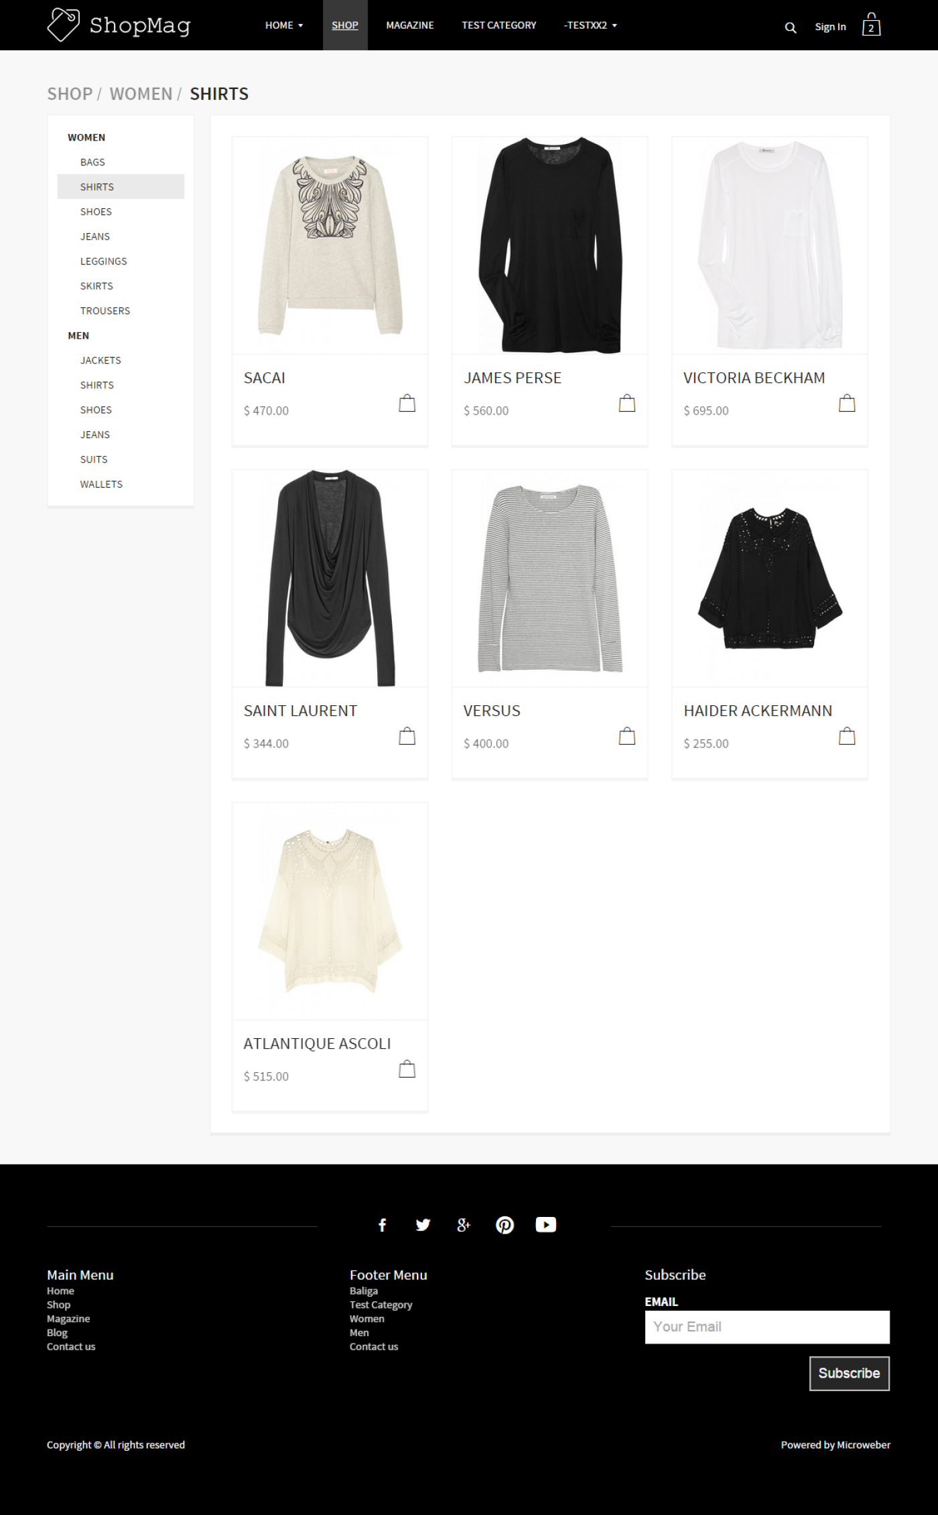Select WALLETS under MEN category

(x=101, y=484)
